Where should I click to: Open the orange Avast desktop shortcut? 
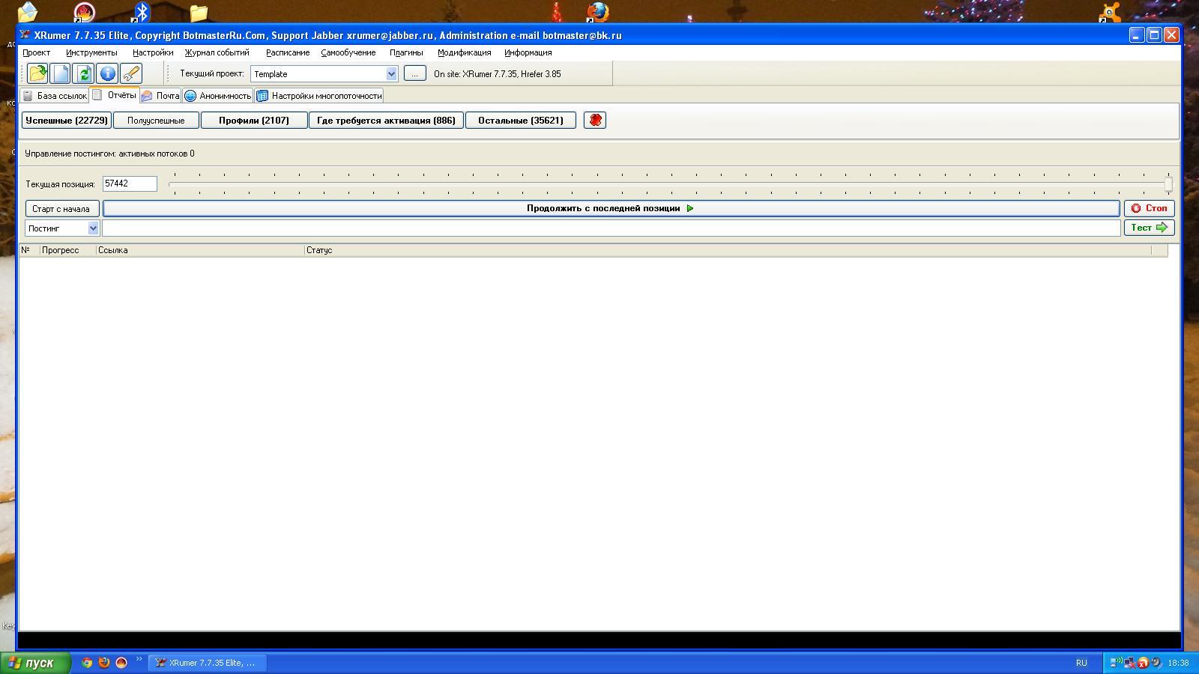[x=1110, y=12]
